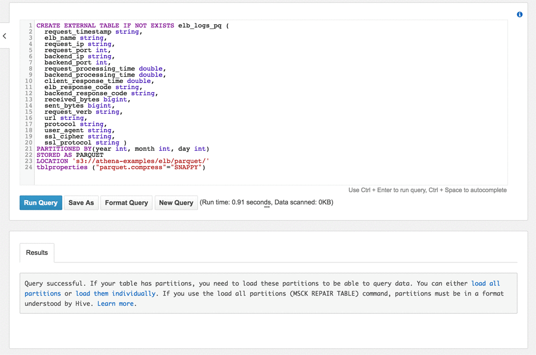Click line number 24 in the gutter

pyautogui.click(x=28, y=167)
